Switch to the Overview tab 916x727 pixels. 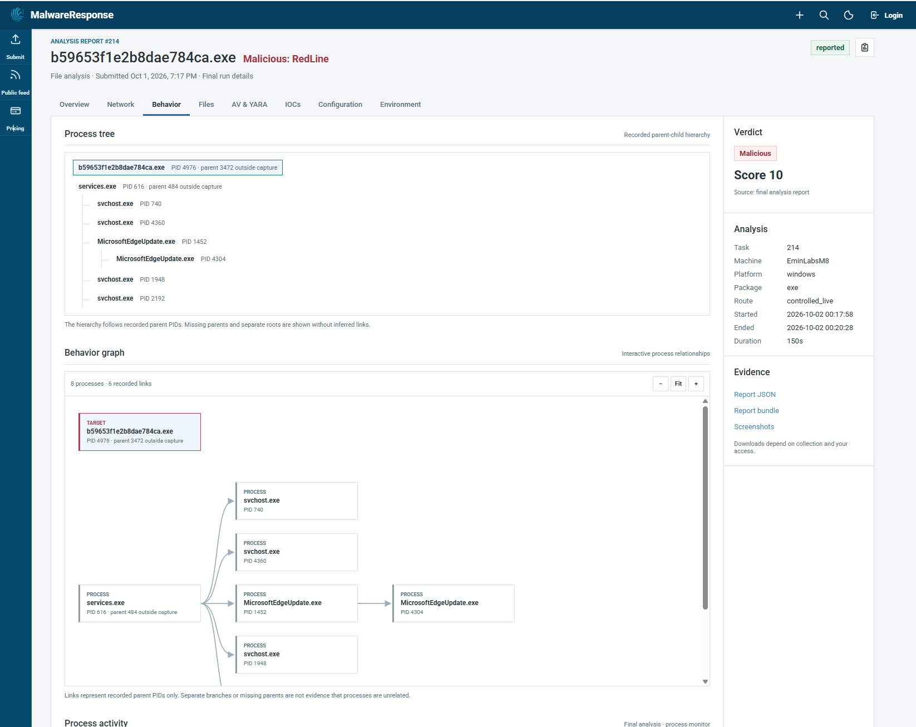click(x=74, y=105)
